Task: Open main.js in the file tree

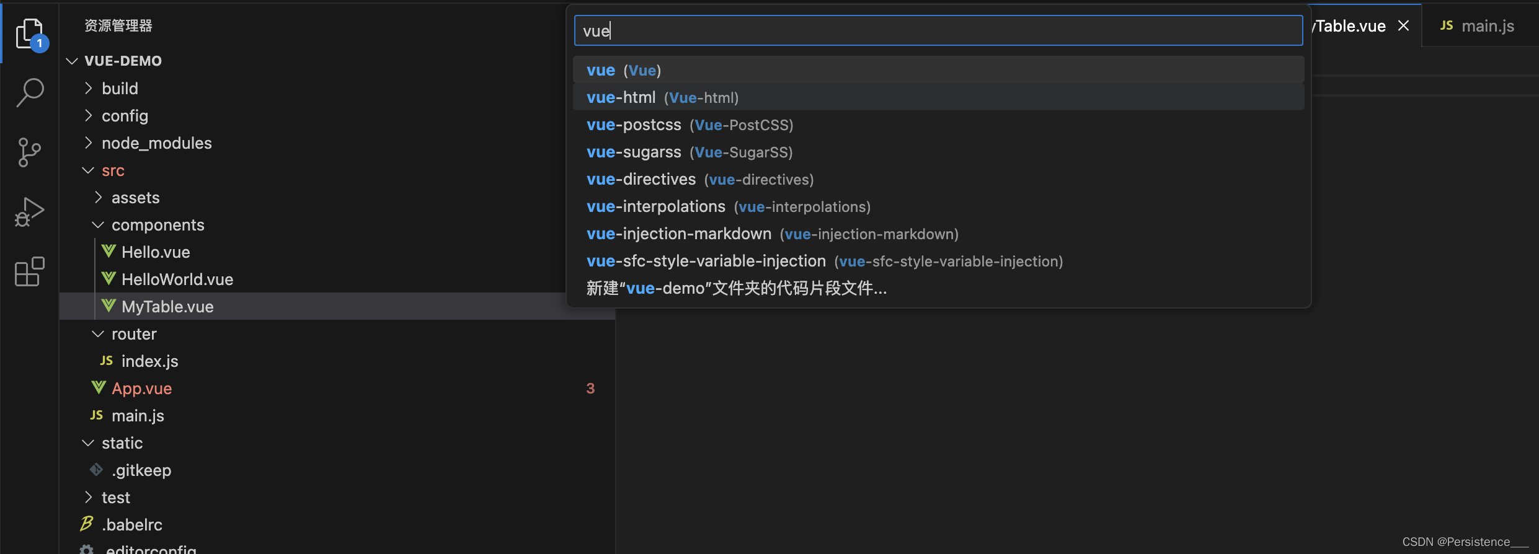Action: [x=138, y=416]
